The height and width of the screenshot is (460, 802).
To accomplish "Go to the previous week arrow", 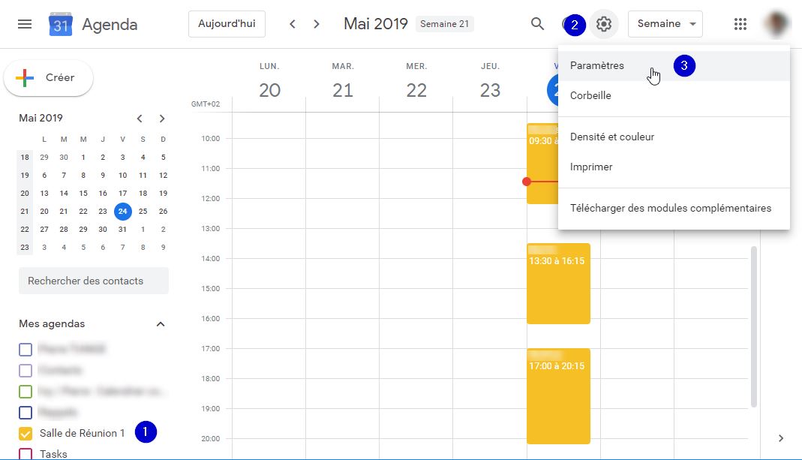I will pyautogui.click(x=293, y=24).
